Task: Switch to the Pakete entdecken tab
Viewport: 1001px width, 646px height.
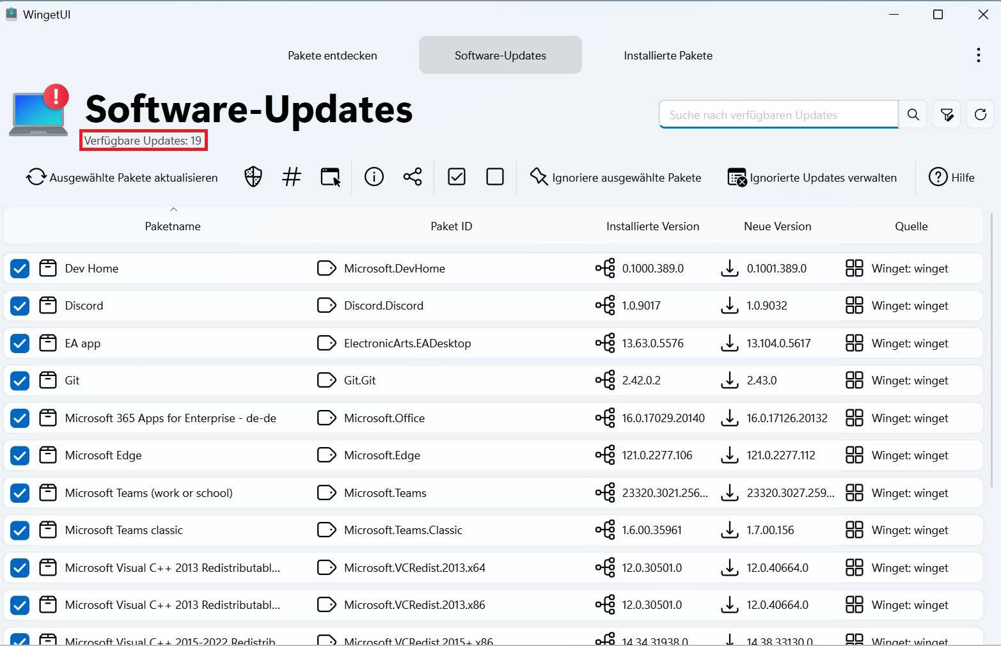Action: (333, 55)
